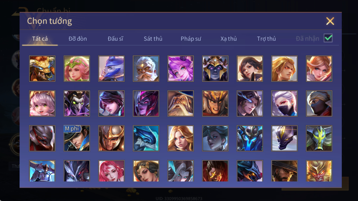Switch to the Xạ thủ tab

tap(229, 39)
